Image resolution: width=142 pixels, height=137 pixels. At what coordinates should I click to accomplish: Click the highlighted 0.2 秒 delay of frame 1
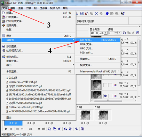click(13, 123)
